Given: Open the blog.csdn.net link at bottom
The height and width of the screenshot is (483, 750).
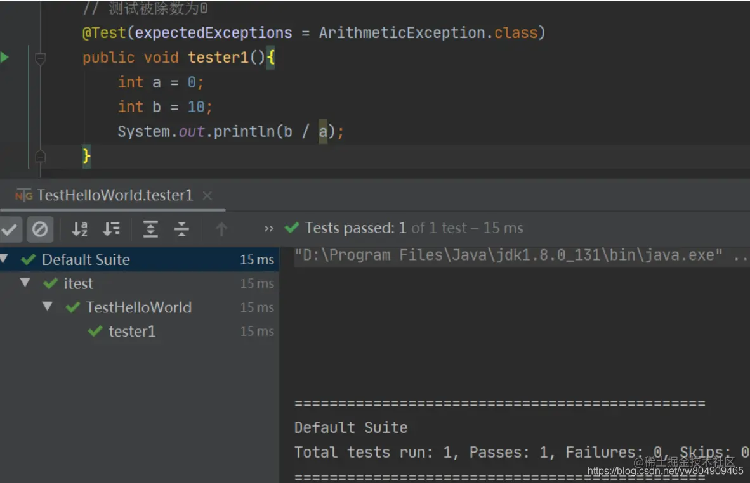Looking at the screenshot, I should click(666, 470).
